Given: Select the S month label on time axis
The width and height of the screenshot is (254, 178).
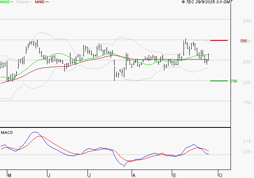Looking at the screenshot, I should (175, 175).
